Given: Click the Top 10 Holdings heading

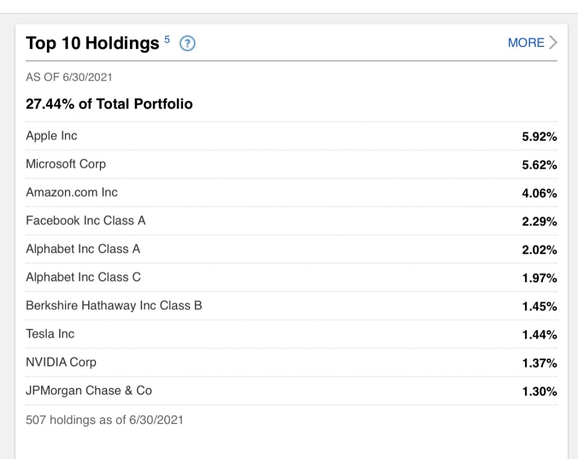Looking at the screenshot, I should pos(93,44).
